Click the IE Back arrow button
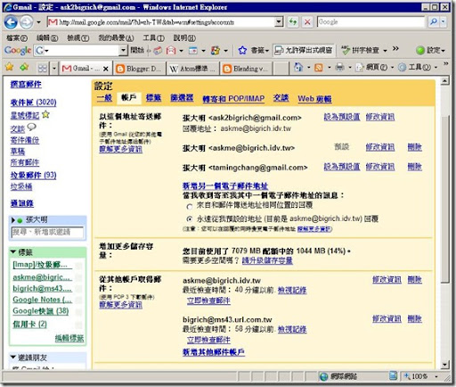Image resolution: width=456 pixels, height=387 pixels. [11, 22]
